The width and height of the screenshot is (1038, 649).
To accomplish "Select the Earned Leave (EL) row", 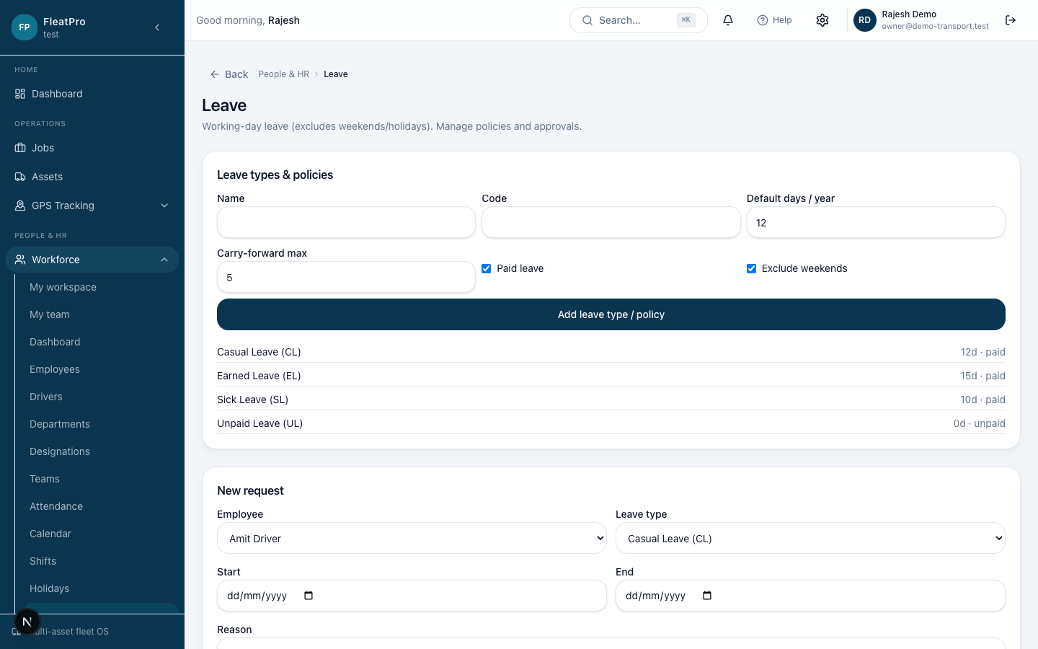I will pos(611,376).
